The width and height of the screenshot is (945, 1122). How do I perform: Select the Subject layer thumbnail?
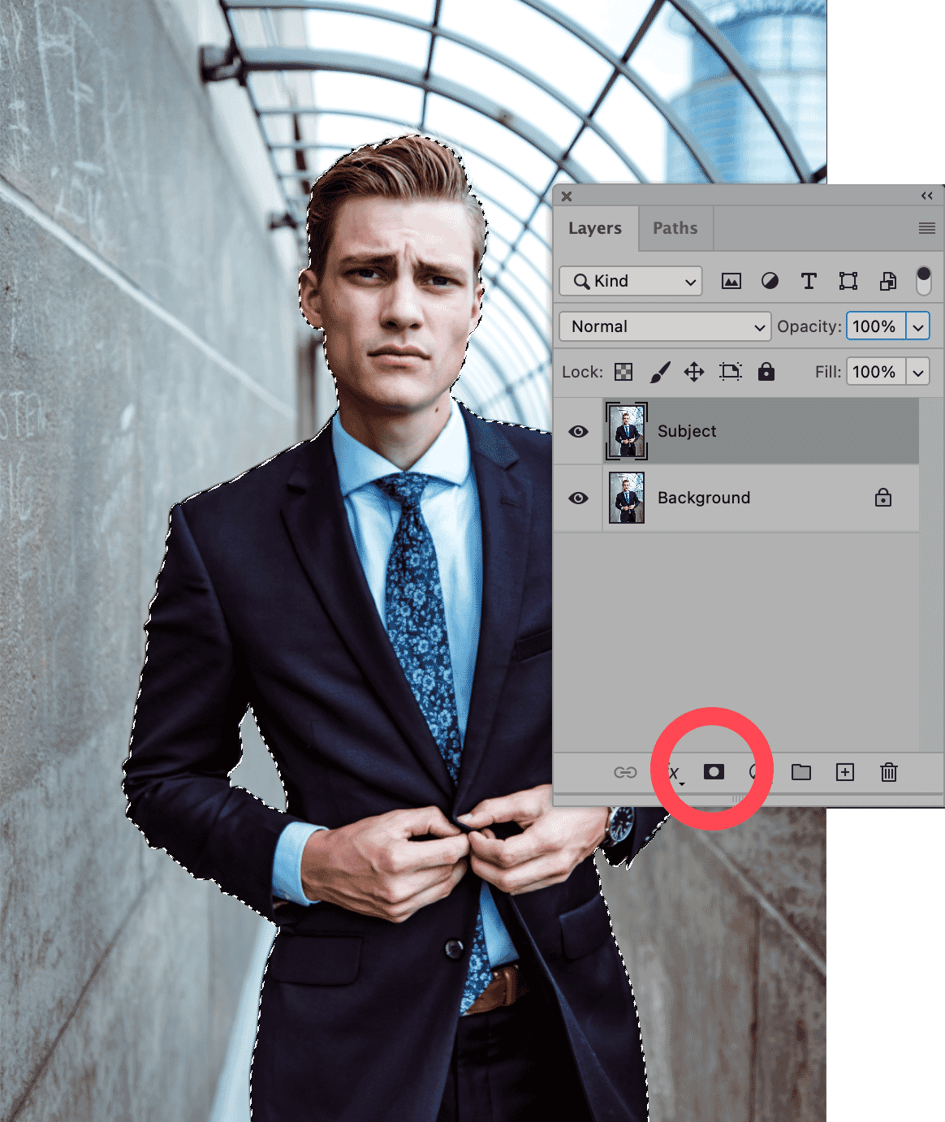tap(627, 432)
